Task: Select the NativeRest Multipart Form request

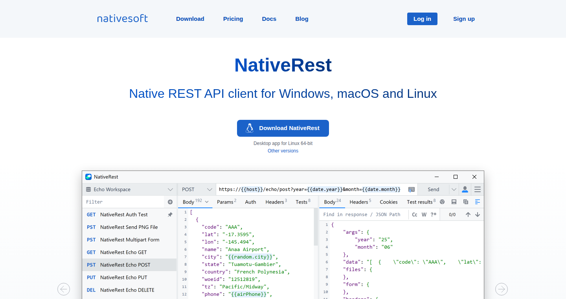Action: click(130, 240)
